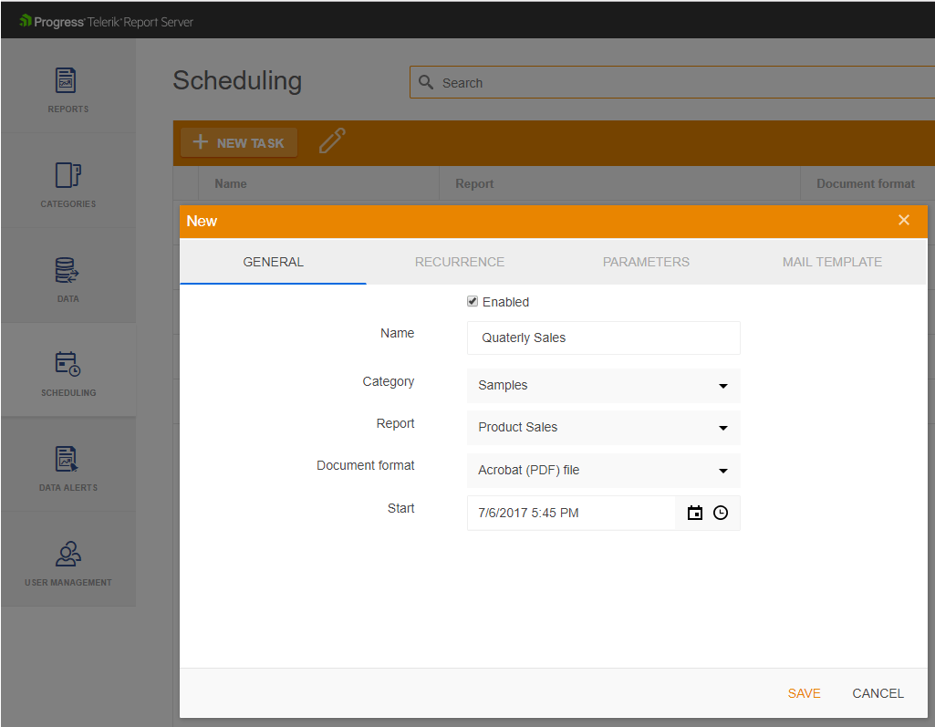Click the Document format field label
Viewport: 935px width, 727px height.
pos(365,465)
